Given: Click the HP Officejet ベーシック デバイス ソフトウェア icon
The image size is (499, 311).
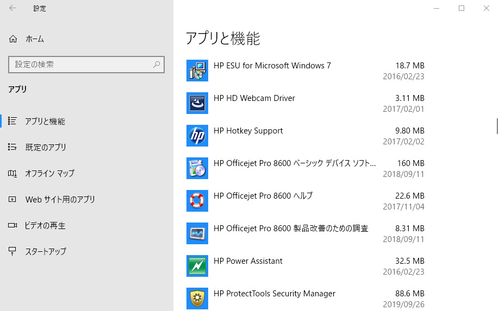Looking at the screenshot, I should point(197,168).
